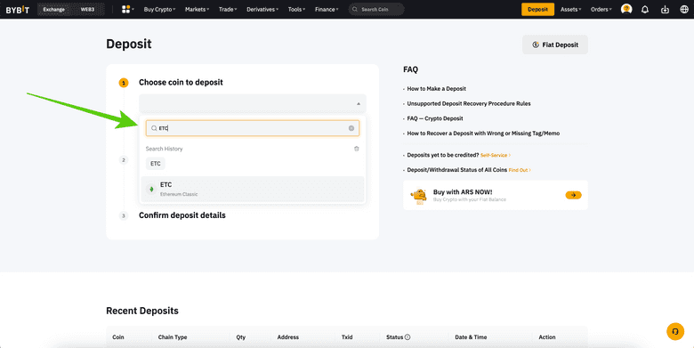Click the download app icon
694x348 pixels.
tap(665, 9)
